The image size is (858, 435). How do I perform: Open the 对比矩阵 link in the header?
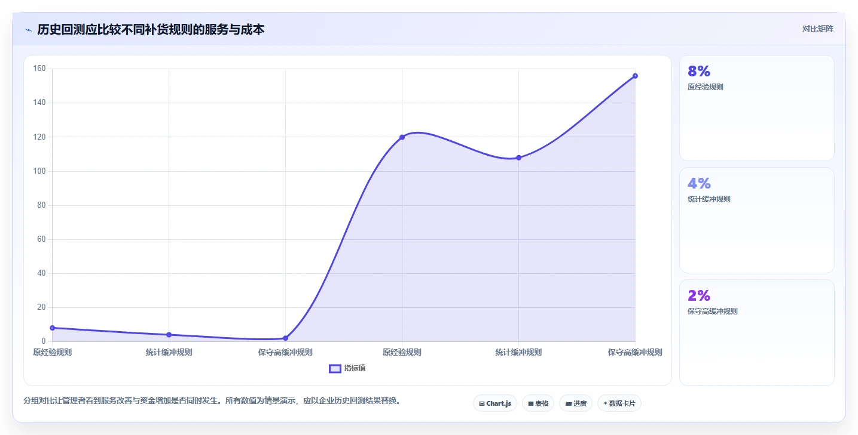click(x=817, y=29)
